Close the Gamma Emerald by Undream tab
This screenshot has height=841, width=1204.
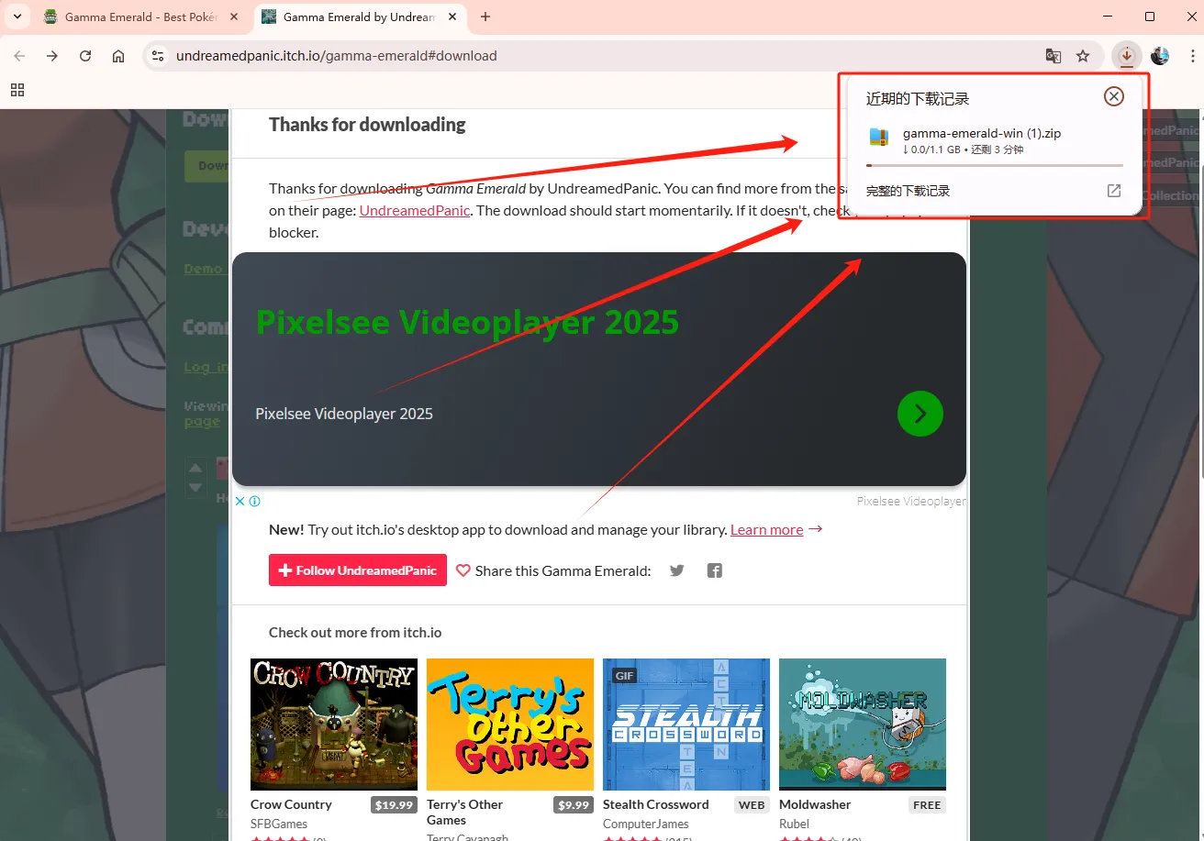[453, 17]
